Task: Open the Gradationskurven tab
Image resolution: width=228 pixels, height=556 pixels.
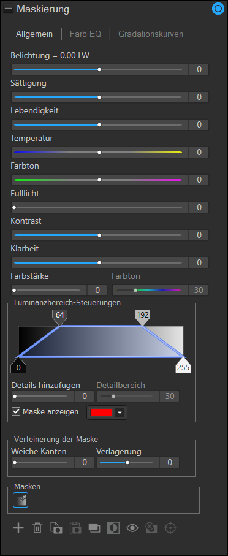Action: point(151,34)
